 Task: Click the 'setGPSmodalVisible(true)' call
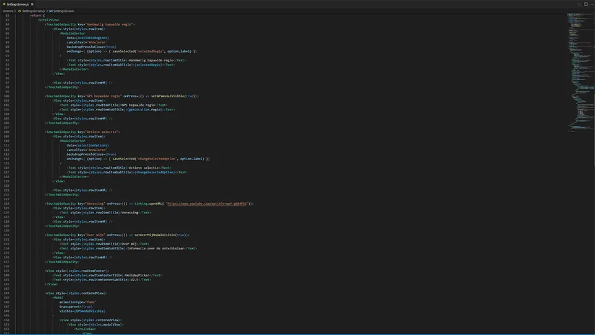pos(173,96)
